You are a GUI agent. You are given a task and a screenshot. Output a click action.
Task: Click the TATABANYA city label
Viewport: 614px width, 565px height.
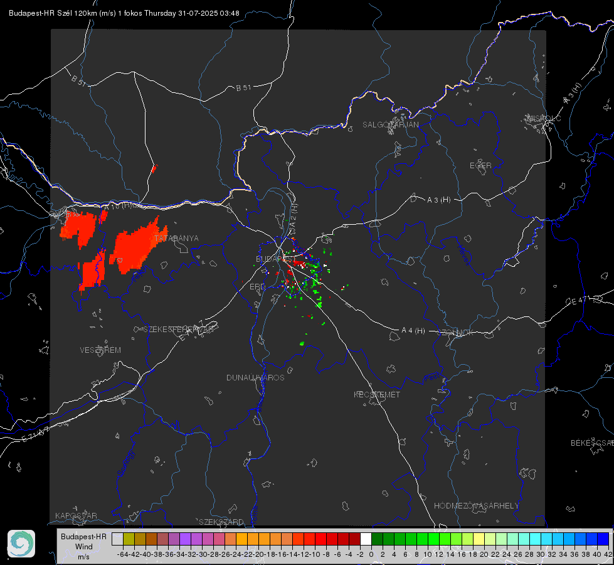tap(177, 239)
